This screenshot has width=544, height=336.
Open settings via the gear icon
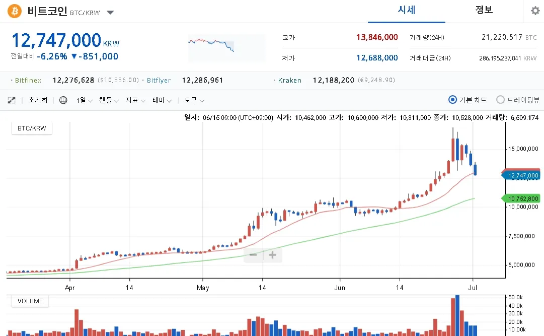click(x=534, y=10)
